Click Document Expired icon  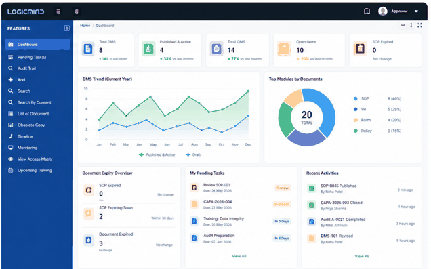point(89,240)
